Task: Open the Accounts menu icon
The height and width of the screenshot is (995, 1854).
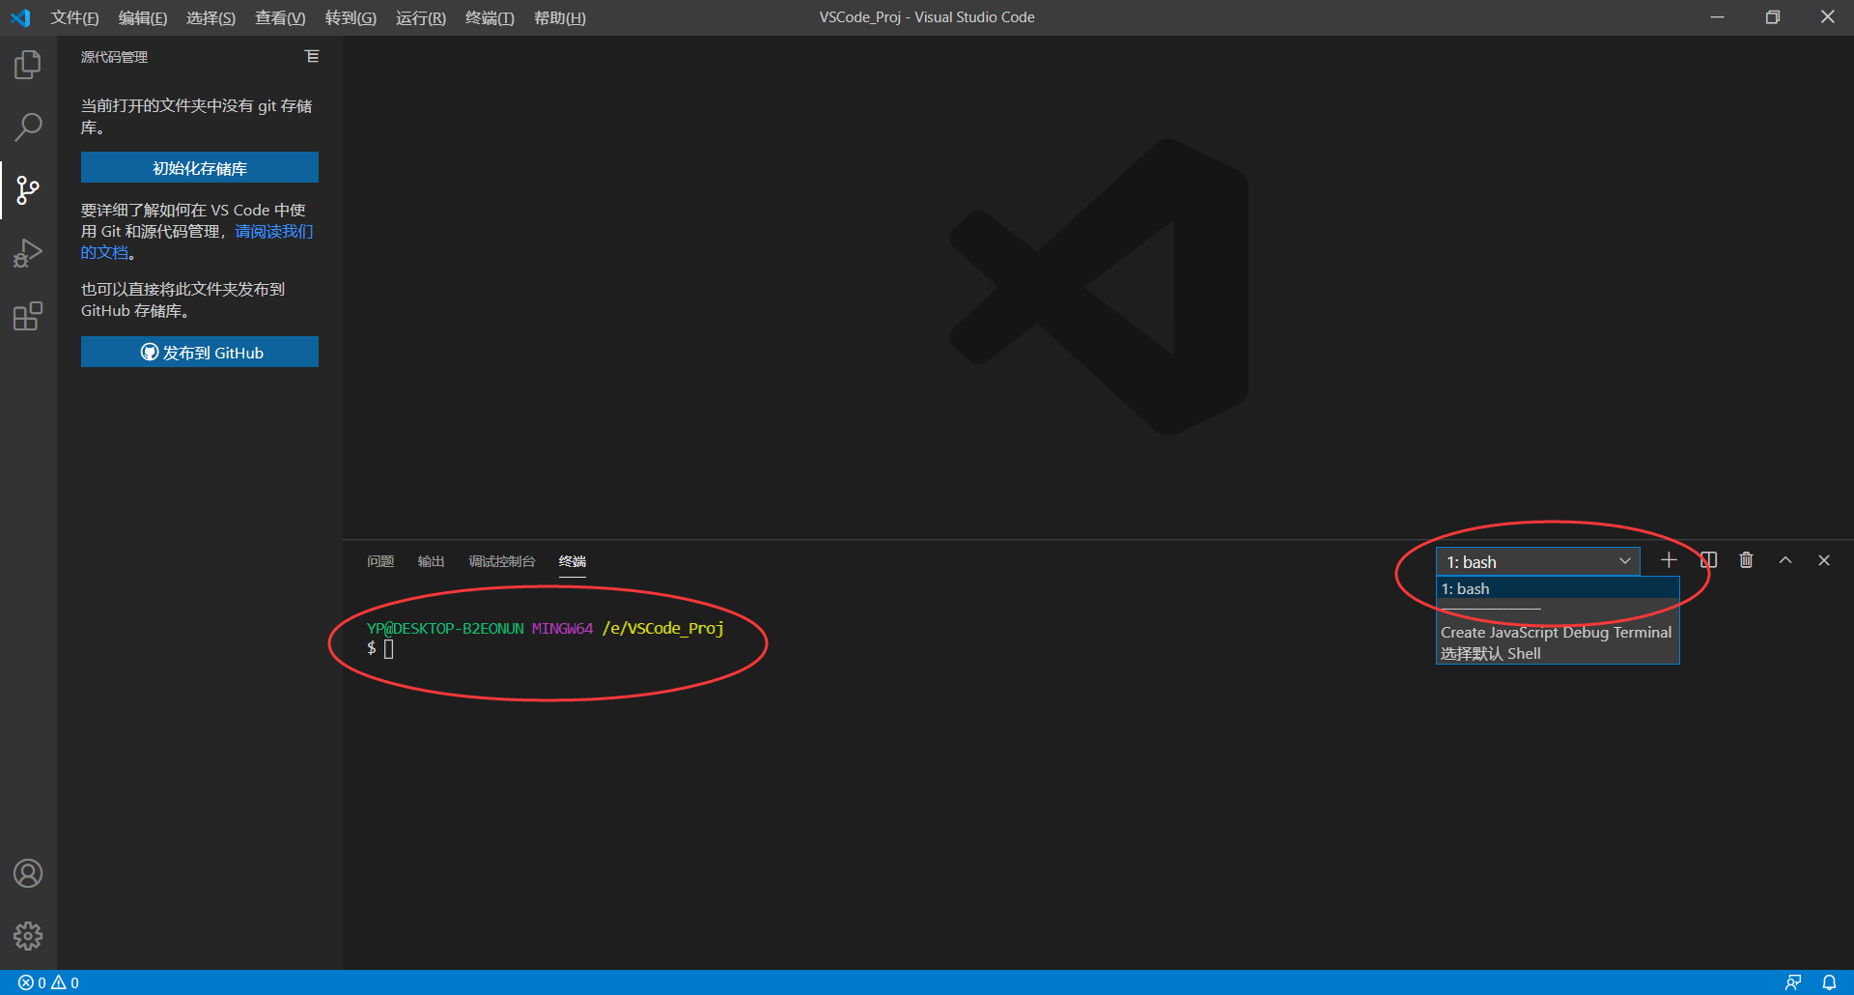Action: 28,873
